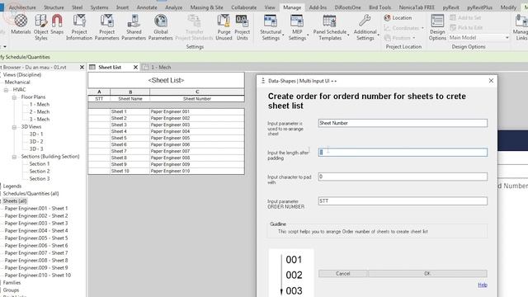Screen dimensions: 528x297
Task: Open Structural Settings
Action: point(271,27)
